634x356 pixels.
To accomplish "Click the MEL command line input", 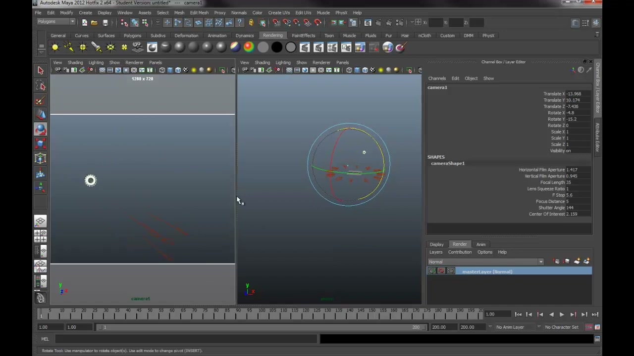I will 186,339.
